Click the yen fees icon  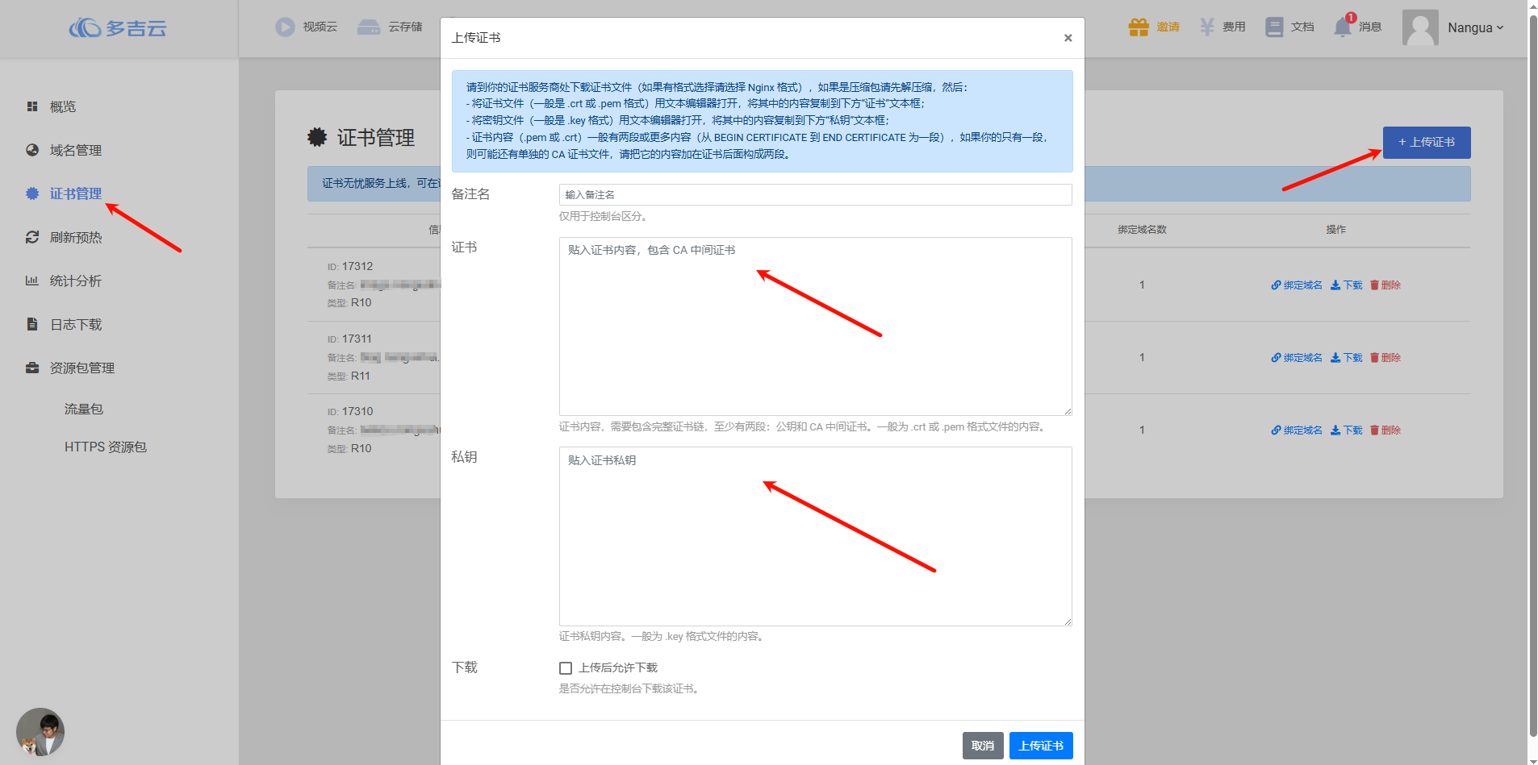(x=1206, y=27)
